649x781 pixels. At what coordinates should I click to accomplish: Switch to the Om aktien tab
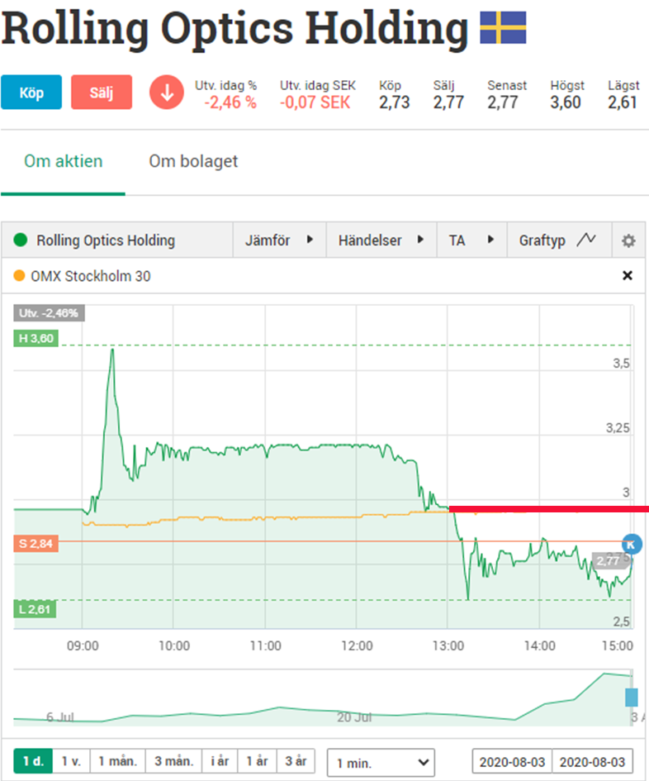click(64, 161)
